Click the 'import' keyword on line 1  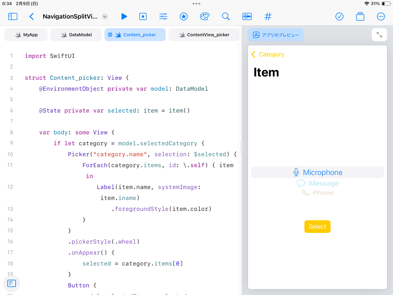coord(35,56)
